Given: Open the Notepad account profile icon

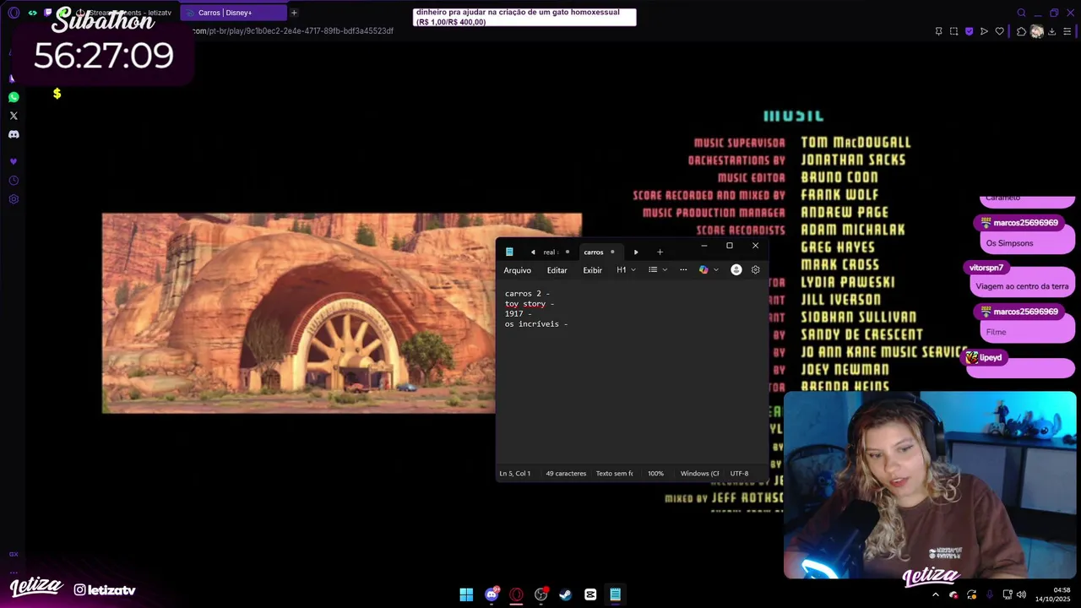Looking at the screenshot, I should [736, 270].
